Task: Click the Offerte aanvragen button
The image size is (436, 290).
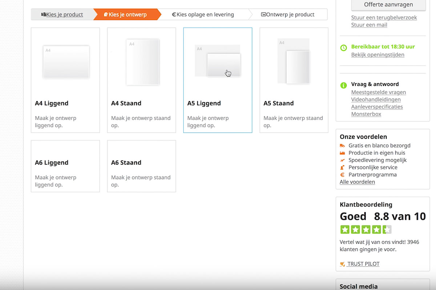Action: [x=388, y=5]
